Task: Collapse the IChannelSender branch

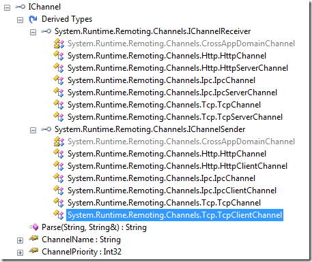Action: 33,130
